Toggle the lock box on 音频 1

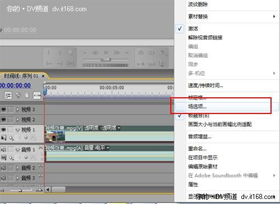[11, 150]
